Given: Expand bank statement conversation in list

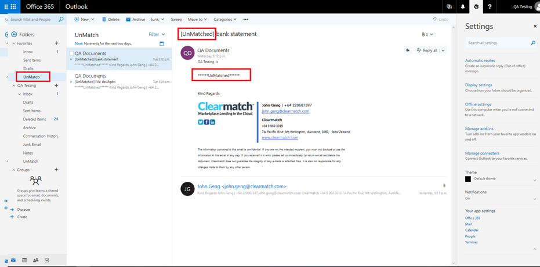Looking at the screenshot, I should [x=71, y=59].
